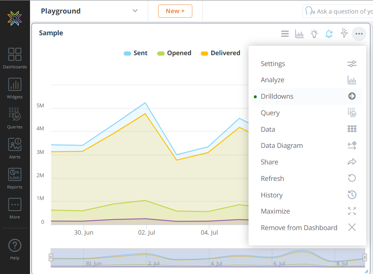Click the widget alert bell icon

click(329, 34)
